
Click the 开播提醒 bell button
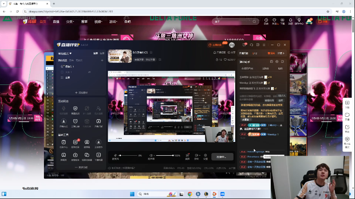click(x=219, y=52)
